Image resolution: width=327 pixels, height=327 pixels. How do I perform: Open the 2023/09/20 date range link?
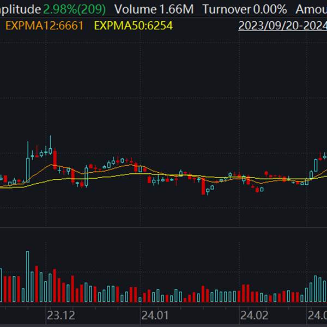tap(282, 26)
